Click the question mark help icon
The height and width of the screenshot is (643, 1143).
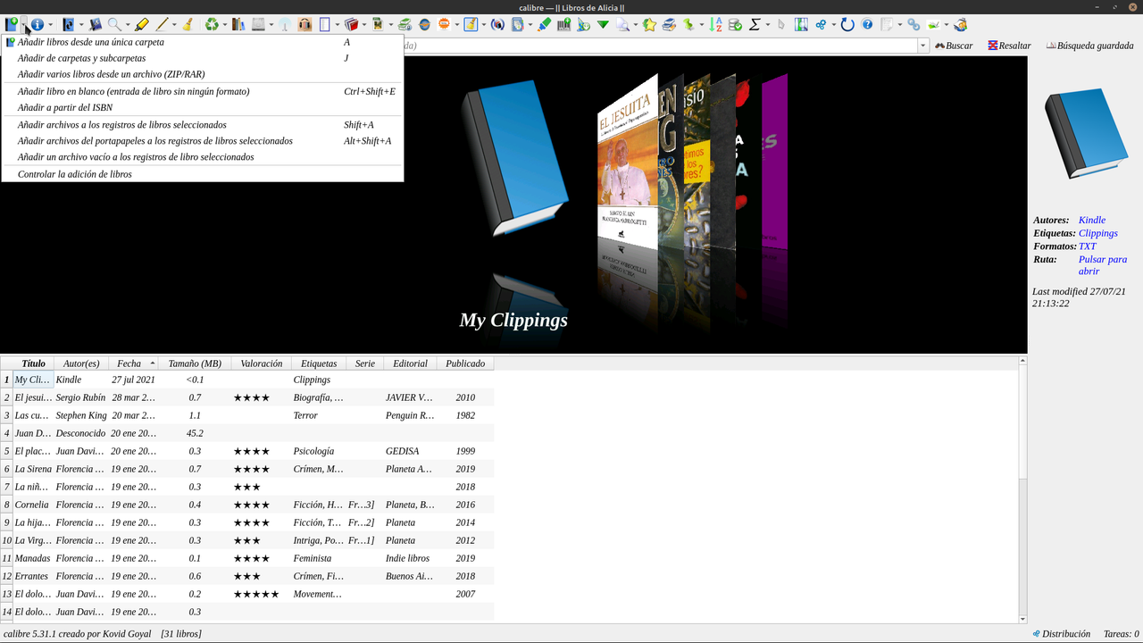pyautogui.click(x=867, y=24)
